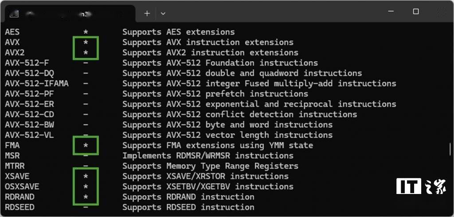Click the asterisk beside XSAVE
The height and width of the screenshot is (217, 454).
pos(86,177)
